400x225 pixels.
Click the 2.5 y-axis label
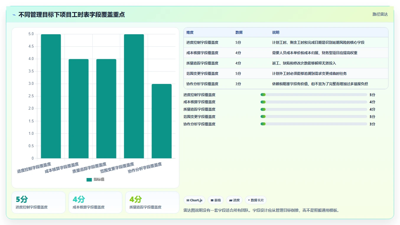[31, 96]
